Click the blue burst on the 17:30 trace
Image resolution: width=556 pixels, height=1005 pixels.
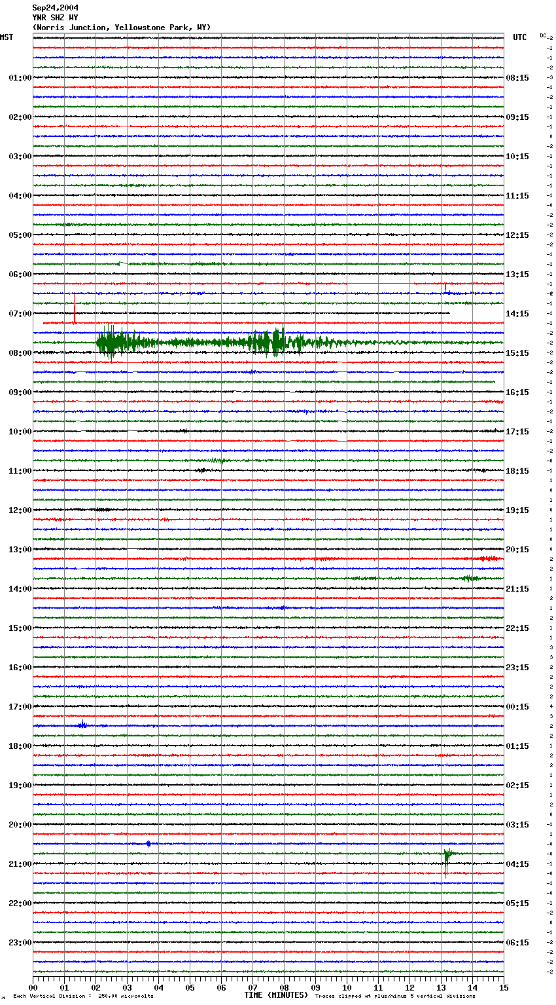click(x=82, y=725)
